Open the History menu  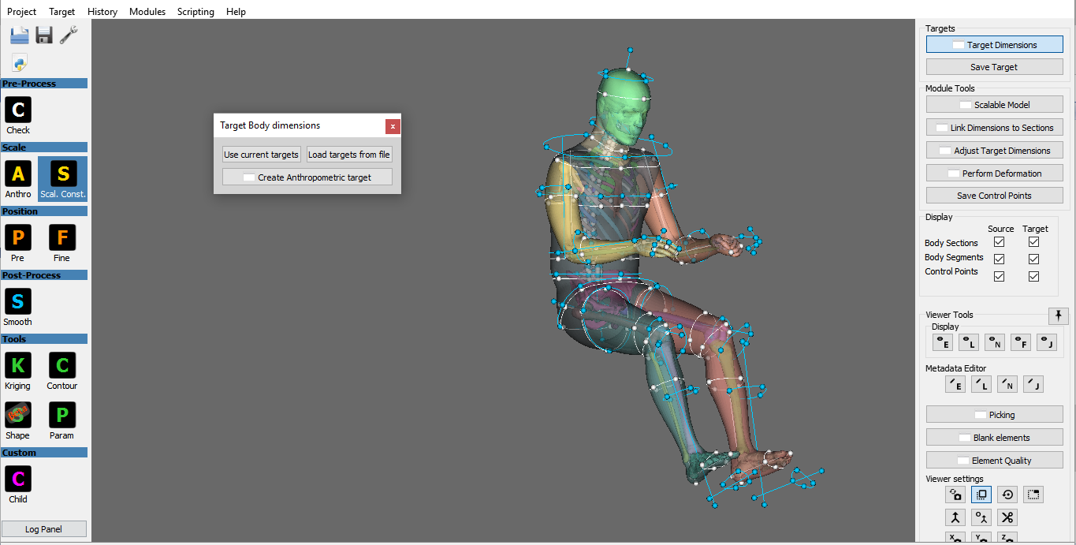click(x=102, y=12)
